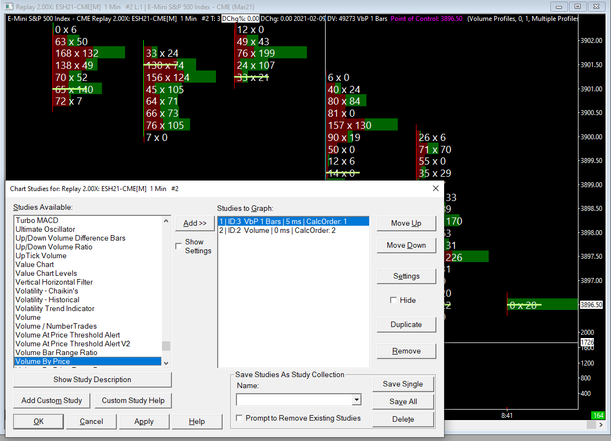
Task: Open Settings for selected study
Action: click(x=406, y=276)
